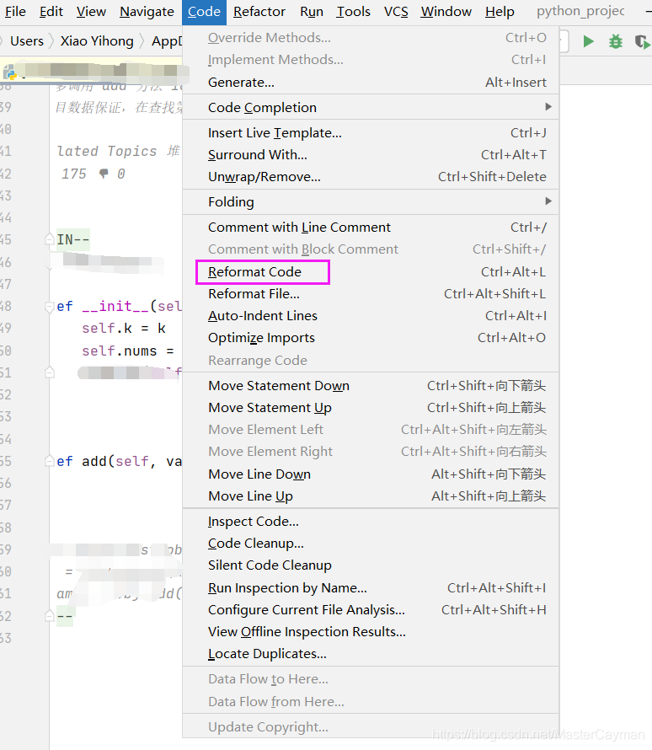Choose Move Line Up
This screenshot has width=652, height=750.
[371, 496]
